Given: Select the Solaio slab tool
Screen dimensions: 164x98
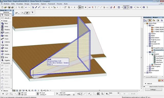Looking at the screenshot, I should [x=6, y=45].
